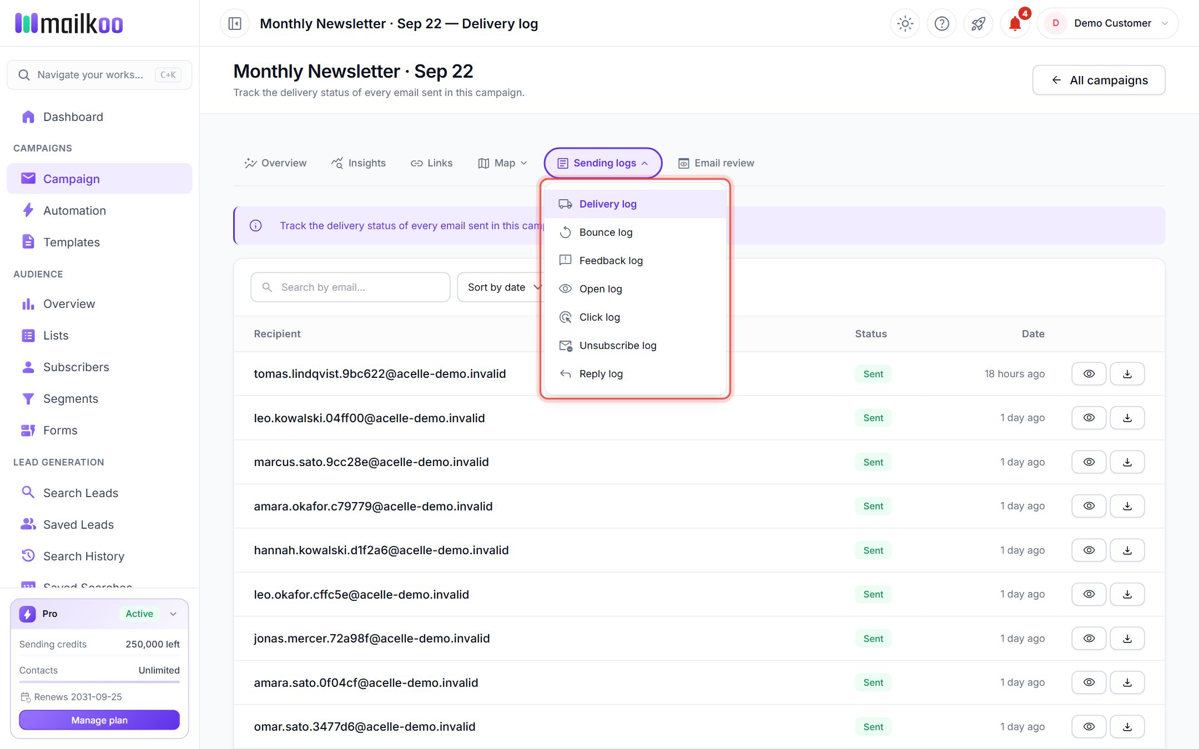Screen dimensions: 1199x749
Task: Open Automation in the sidebar
Action: pos(99,210)
